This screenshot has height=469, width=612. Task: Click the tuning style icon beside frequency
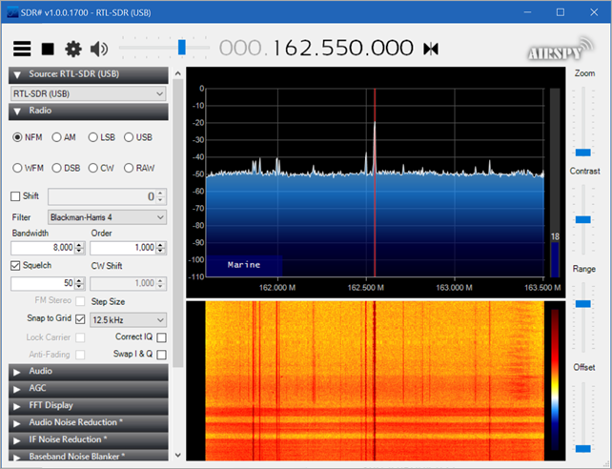(431, 49)
